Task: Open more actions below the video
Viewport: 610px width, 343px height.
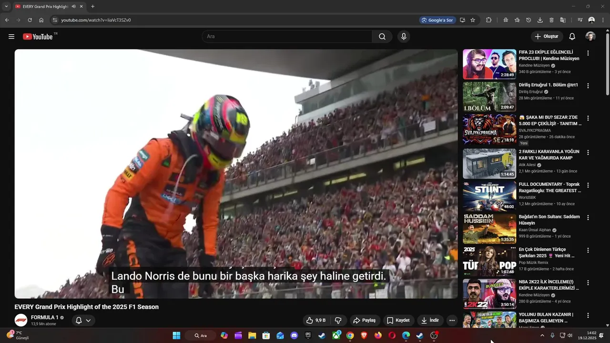Action: [x=452, y=320]
